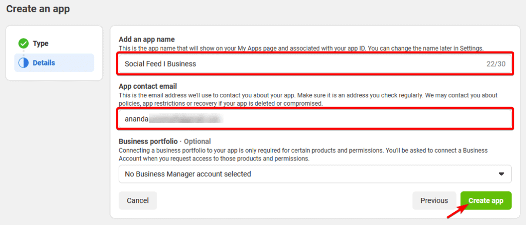This screenshot has height=225, width=526.
Task: Click the red arrow pointing at Create app
Action: (457, 212)
